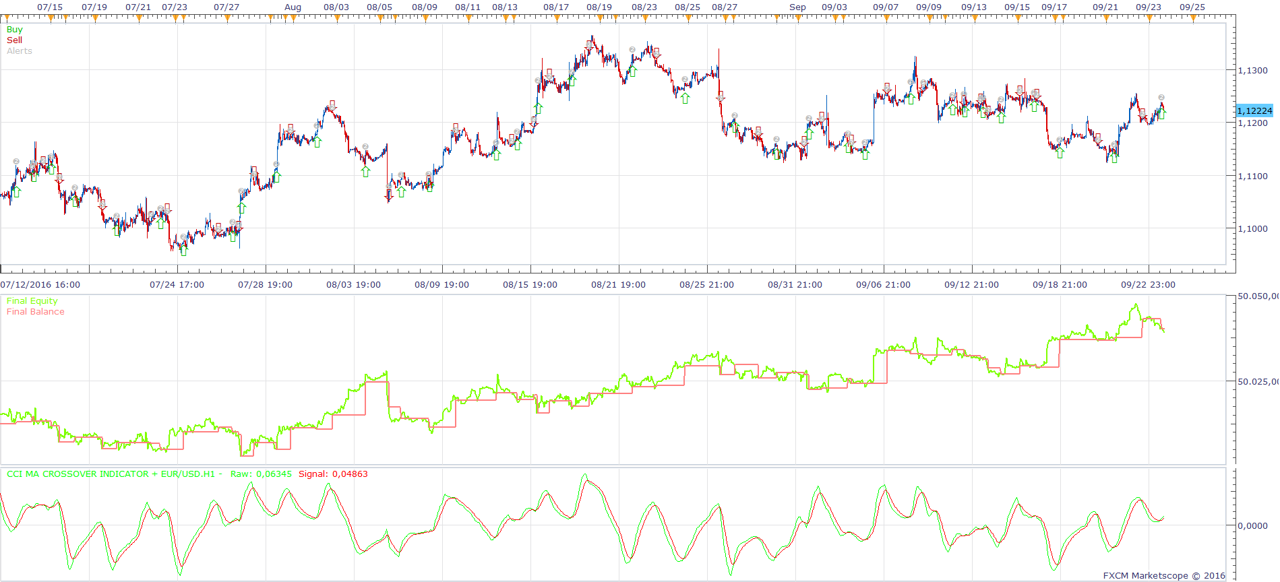Click the Sep date label on top ruler
This screenshot has height=582, width=1280.
pos(797,7)
